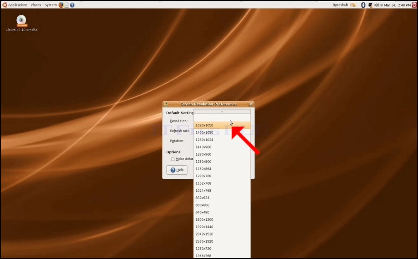Click the red power button icon
This screenshot has height=259, width=418.
(414, 5)
